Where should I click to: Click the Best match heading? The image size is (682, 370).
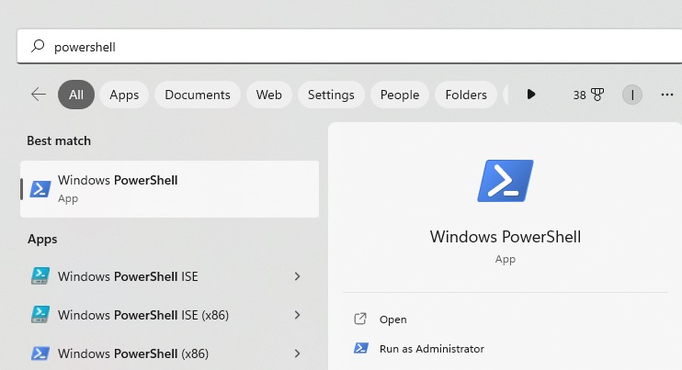coord(59,140)
